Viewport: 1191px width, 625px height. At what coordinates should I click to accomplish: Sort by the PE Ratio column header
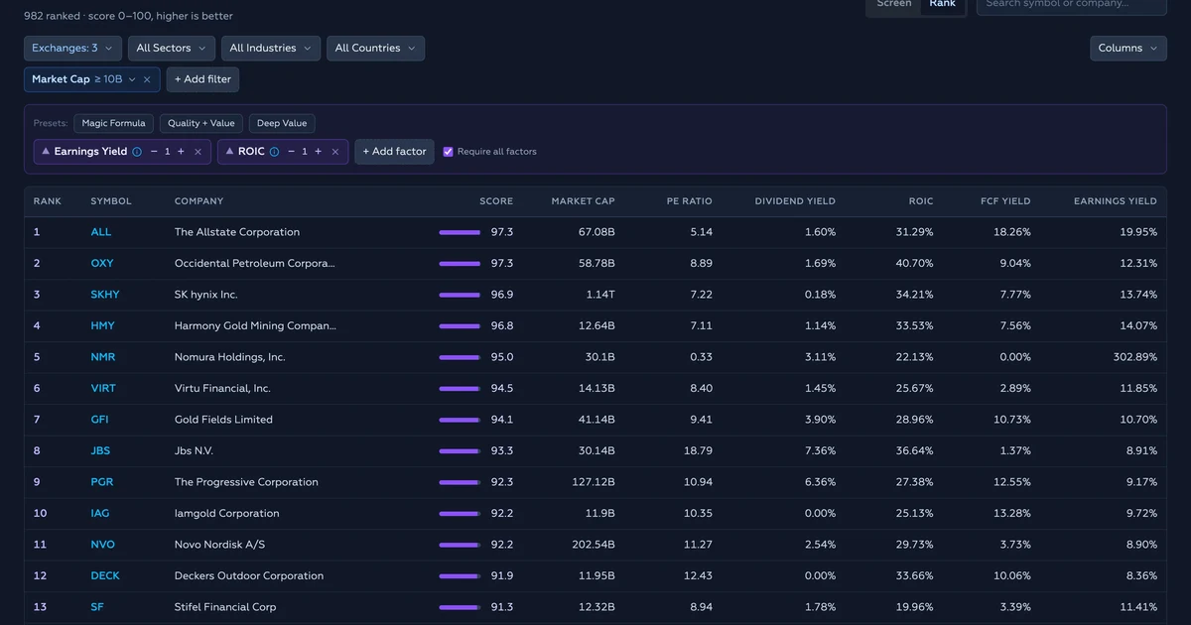[x=690, y=201]
